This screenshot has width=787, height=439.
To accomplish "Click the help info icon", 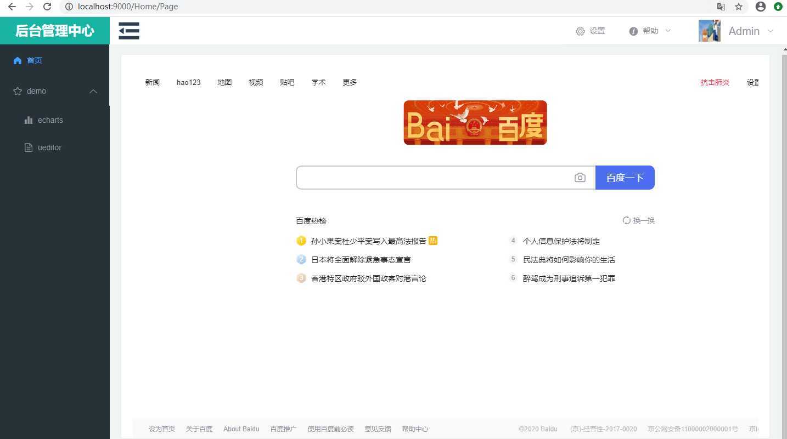I will [633, 31].
